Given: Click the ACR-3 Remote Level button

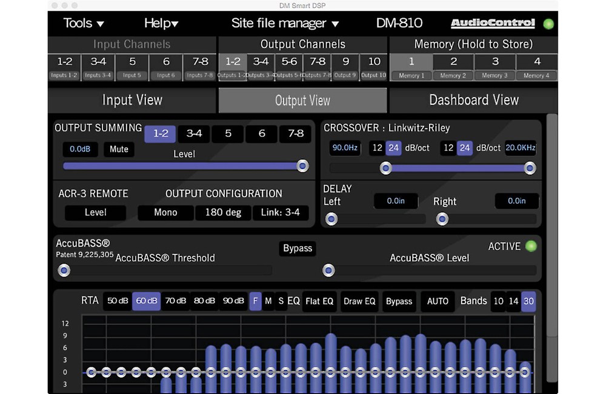Looking at the screenshot, I should 96,213.
